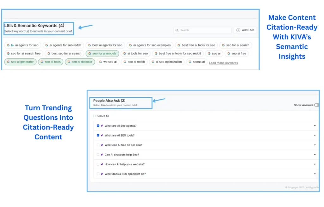Expand the answer for "What are AI Seo agents?"
324x207 pixels.
point(315,126)
